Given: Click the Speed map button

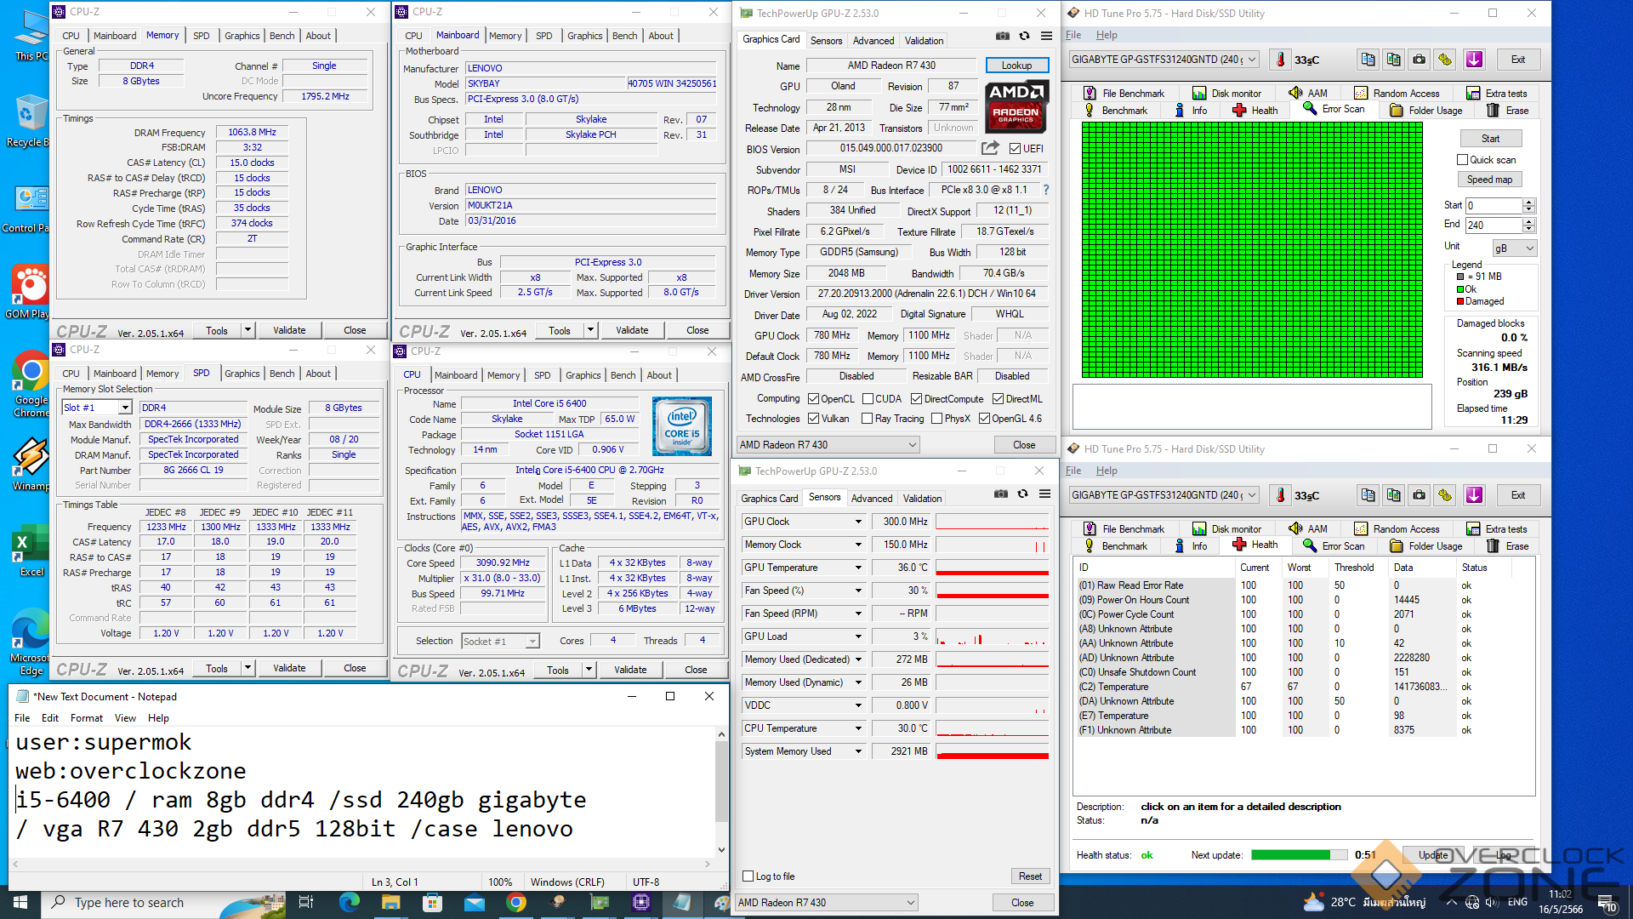Looking at the screenshot, I should click(1489, 180).
